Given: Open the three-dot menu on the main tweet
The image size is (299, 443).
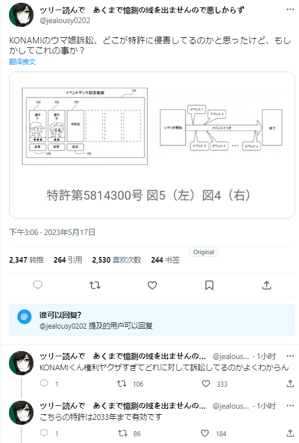Looking at the screenshot, I should 290,10.
